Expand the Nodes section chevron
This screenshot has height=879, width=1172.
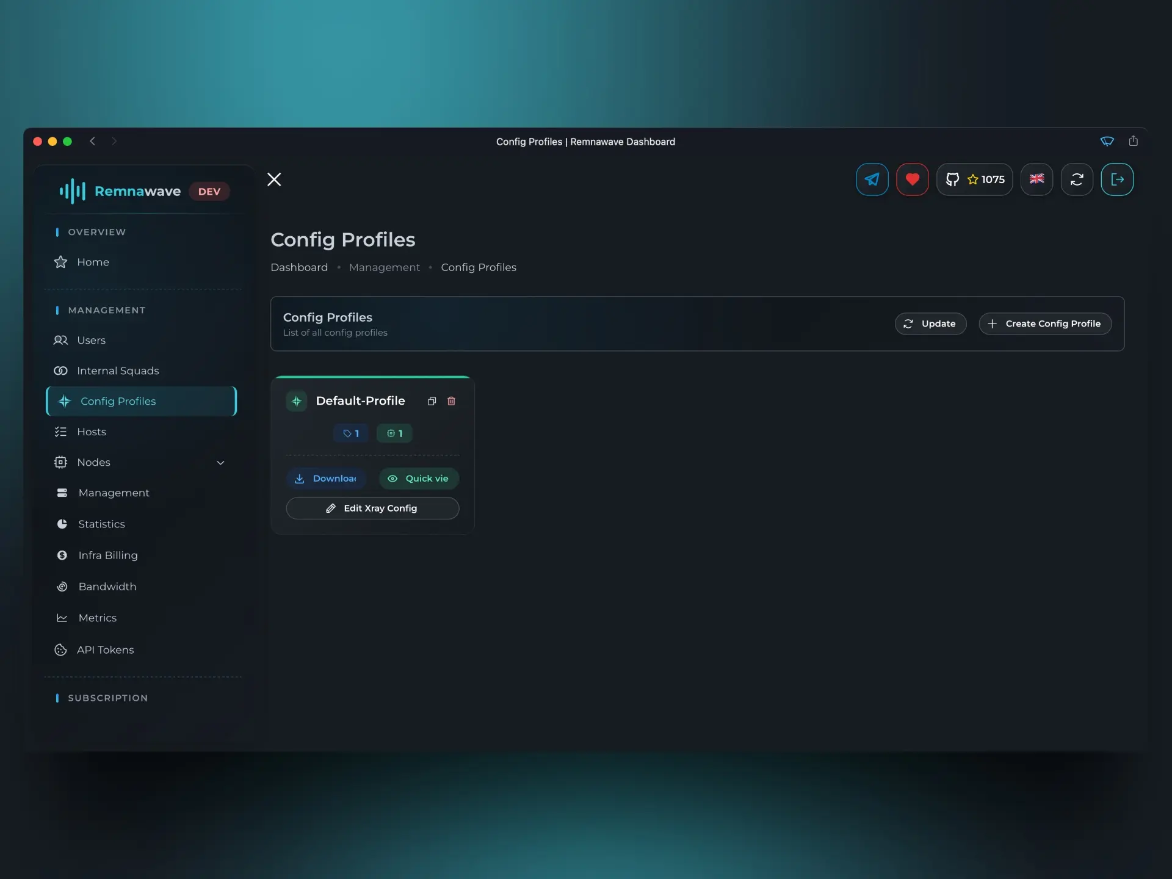coord(220,462)
